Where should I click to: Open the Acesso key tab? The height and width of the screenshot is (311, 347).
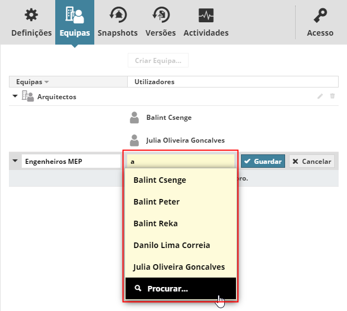tap(320, 22)
